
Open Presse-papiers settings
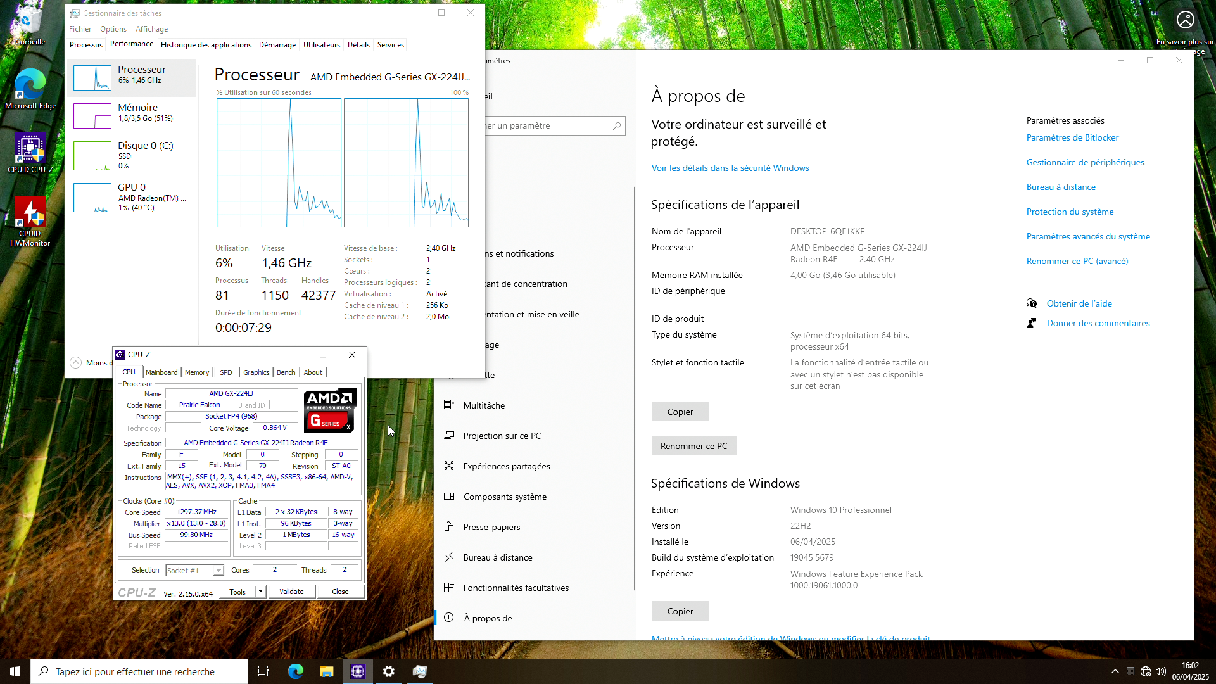click(491, 527)
